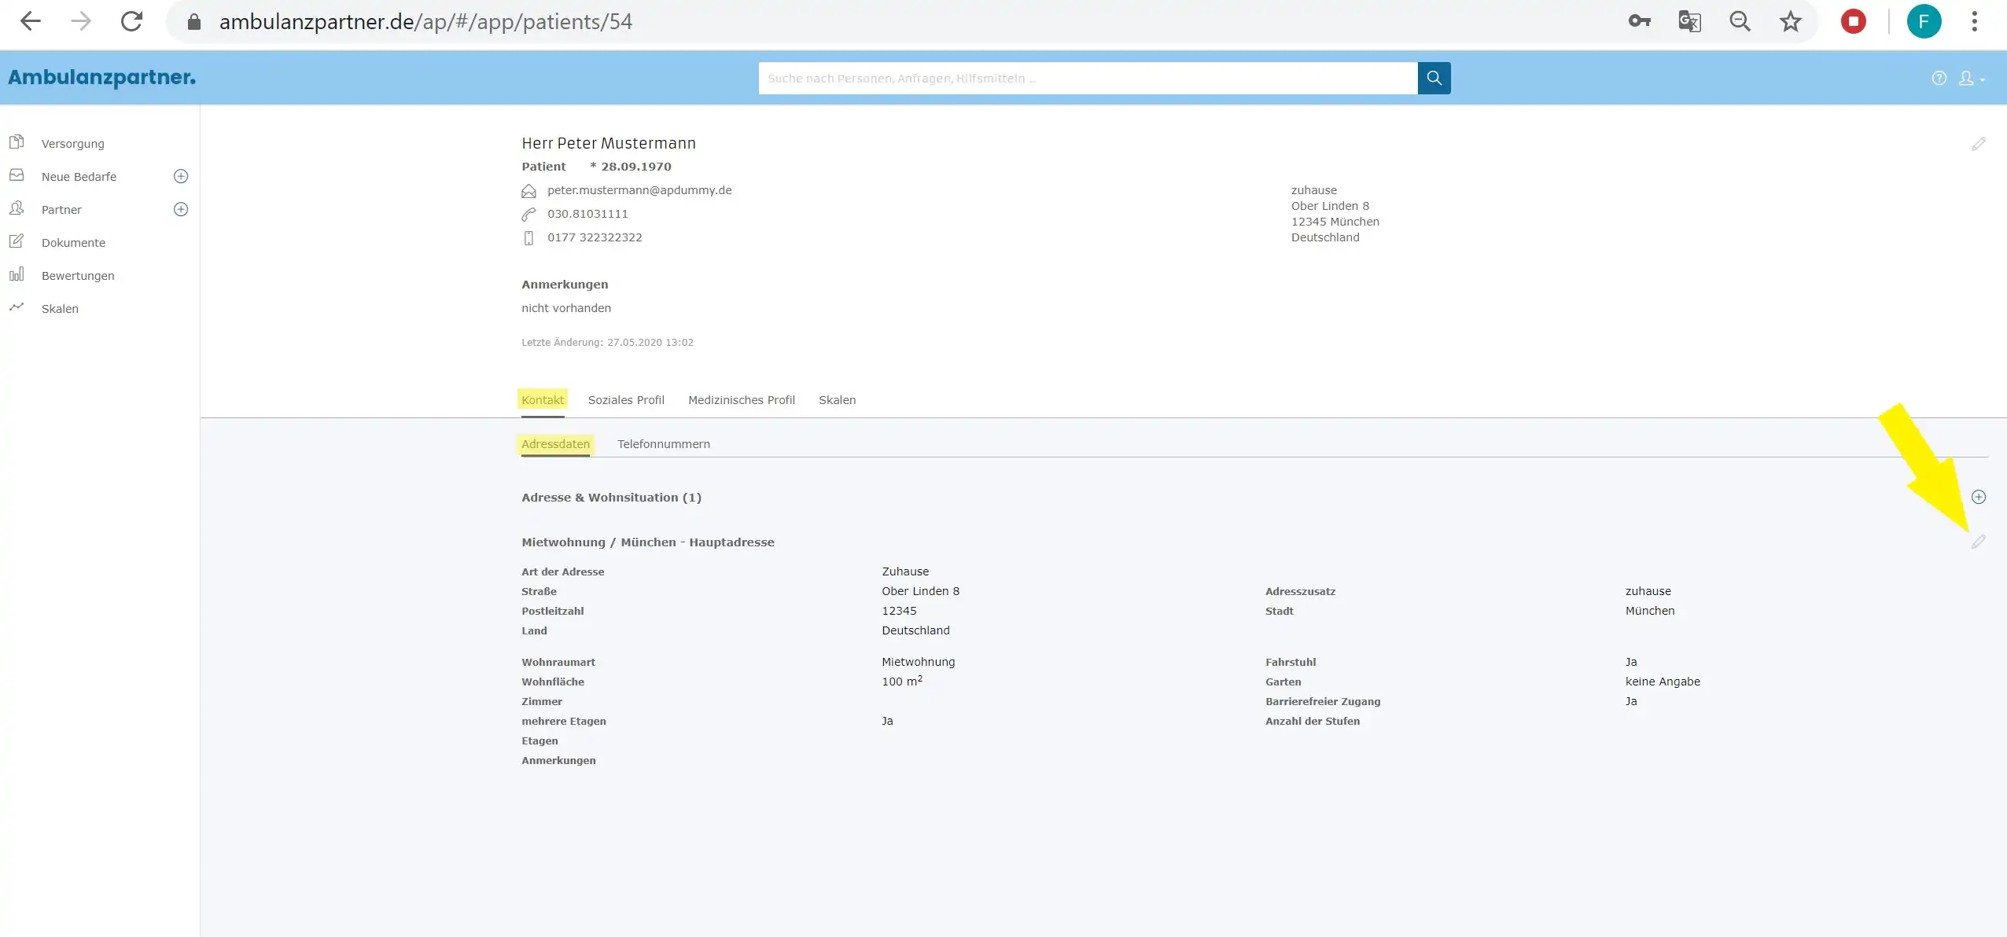Click the heading Adresse & Wohnsituation (1)
This screenshot has width=2007, height=937.
(x=611, y=498)
